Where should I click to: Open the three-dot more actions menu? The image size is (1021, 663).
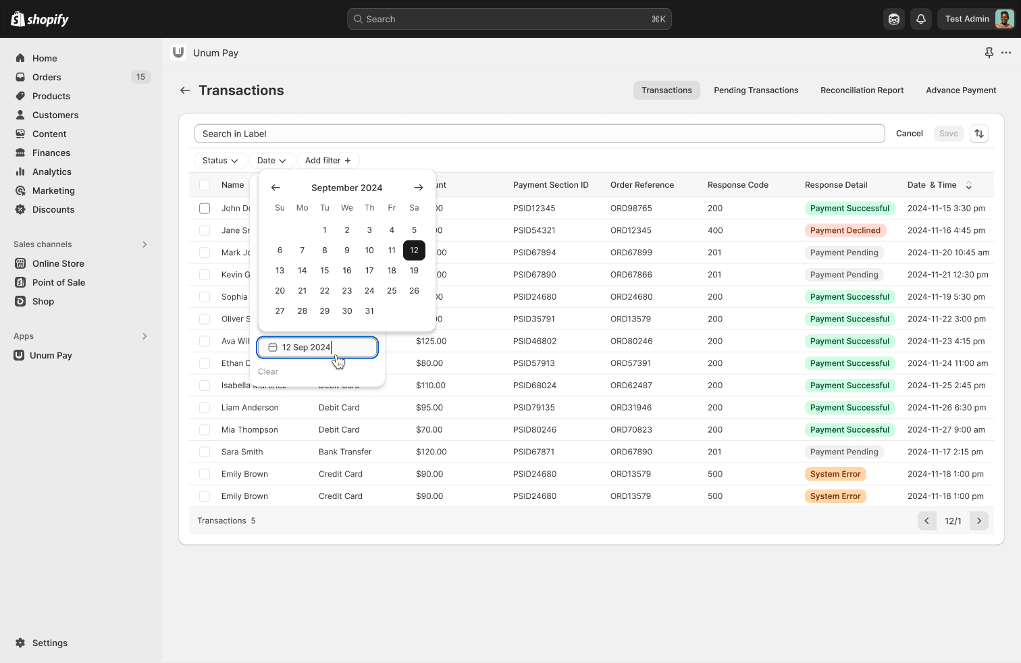(x=1006, y=53)
